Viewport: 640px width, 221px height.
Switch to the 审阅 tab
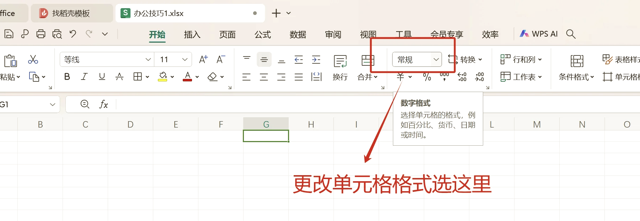333,34
